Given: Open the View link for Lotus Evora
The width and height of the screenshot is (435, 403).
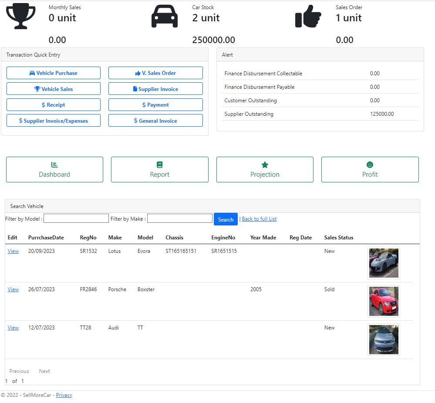Looking at the screenshot, I should click(13, 251).
